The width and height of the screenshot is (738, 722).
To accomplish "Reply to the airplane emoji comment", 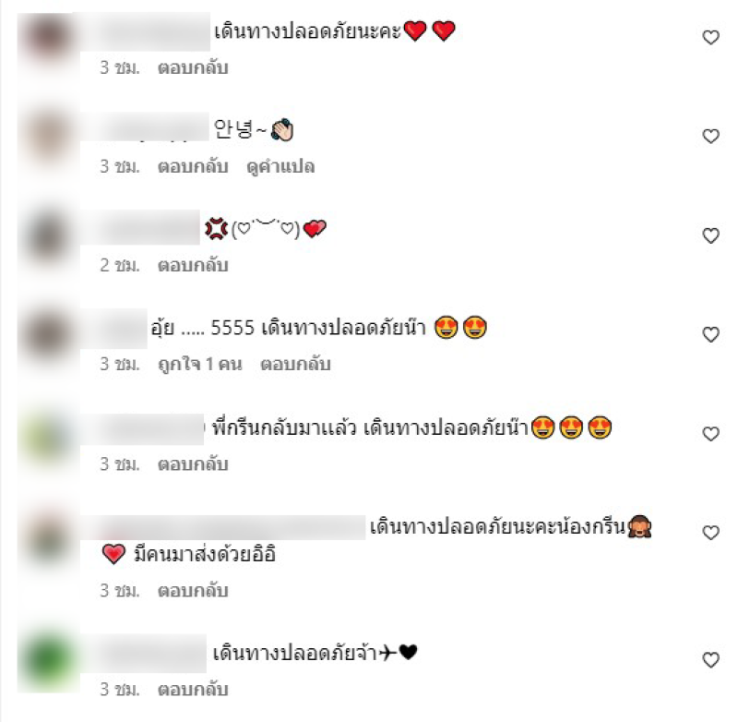I will tap(193, 690).
